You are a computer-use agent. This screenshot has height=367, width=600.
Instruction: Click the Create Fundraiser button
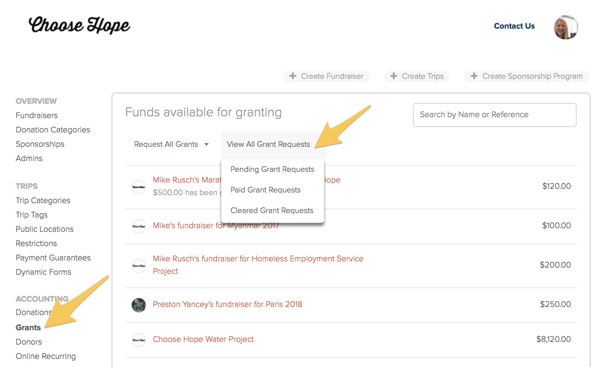(x=326, y=76)
